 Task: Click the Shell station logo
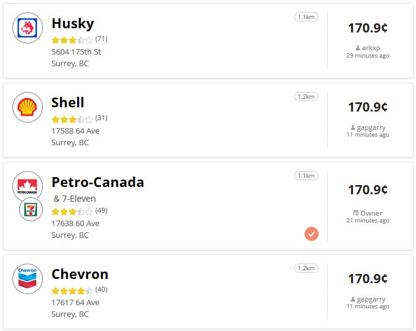(x=28, y=107)
